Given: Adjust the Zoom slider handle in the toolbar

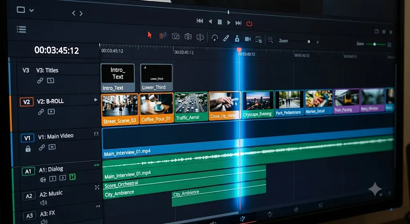Looking at the screenshot, I should tap(309, 42).
